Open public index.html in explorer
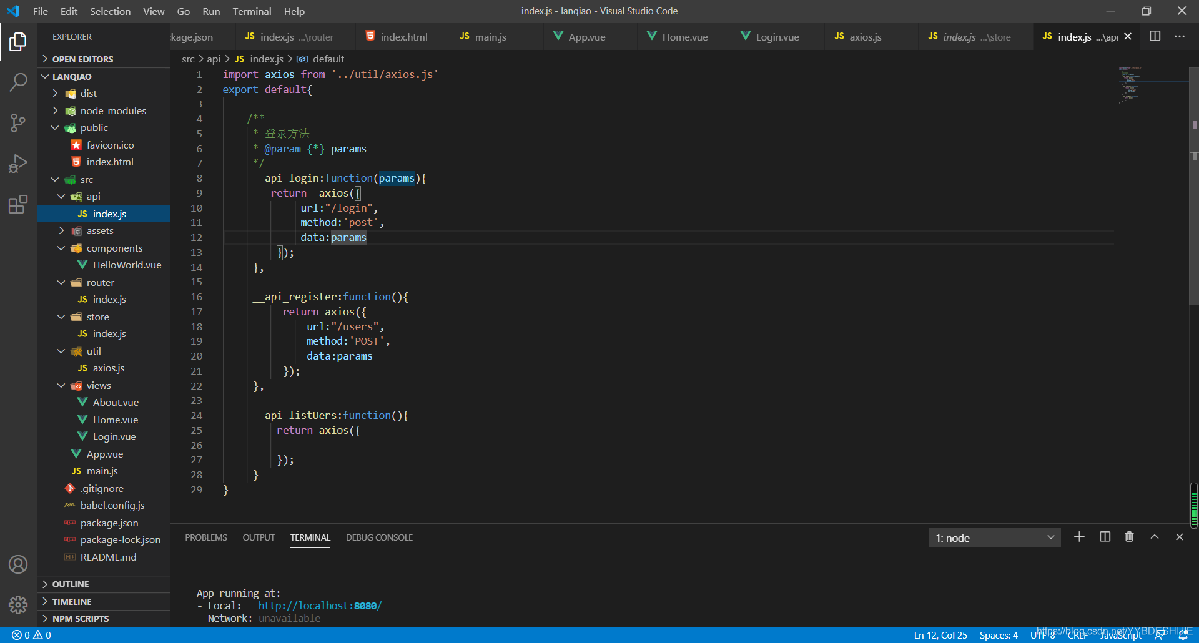 pyautogui.click(x=110, y=162)
